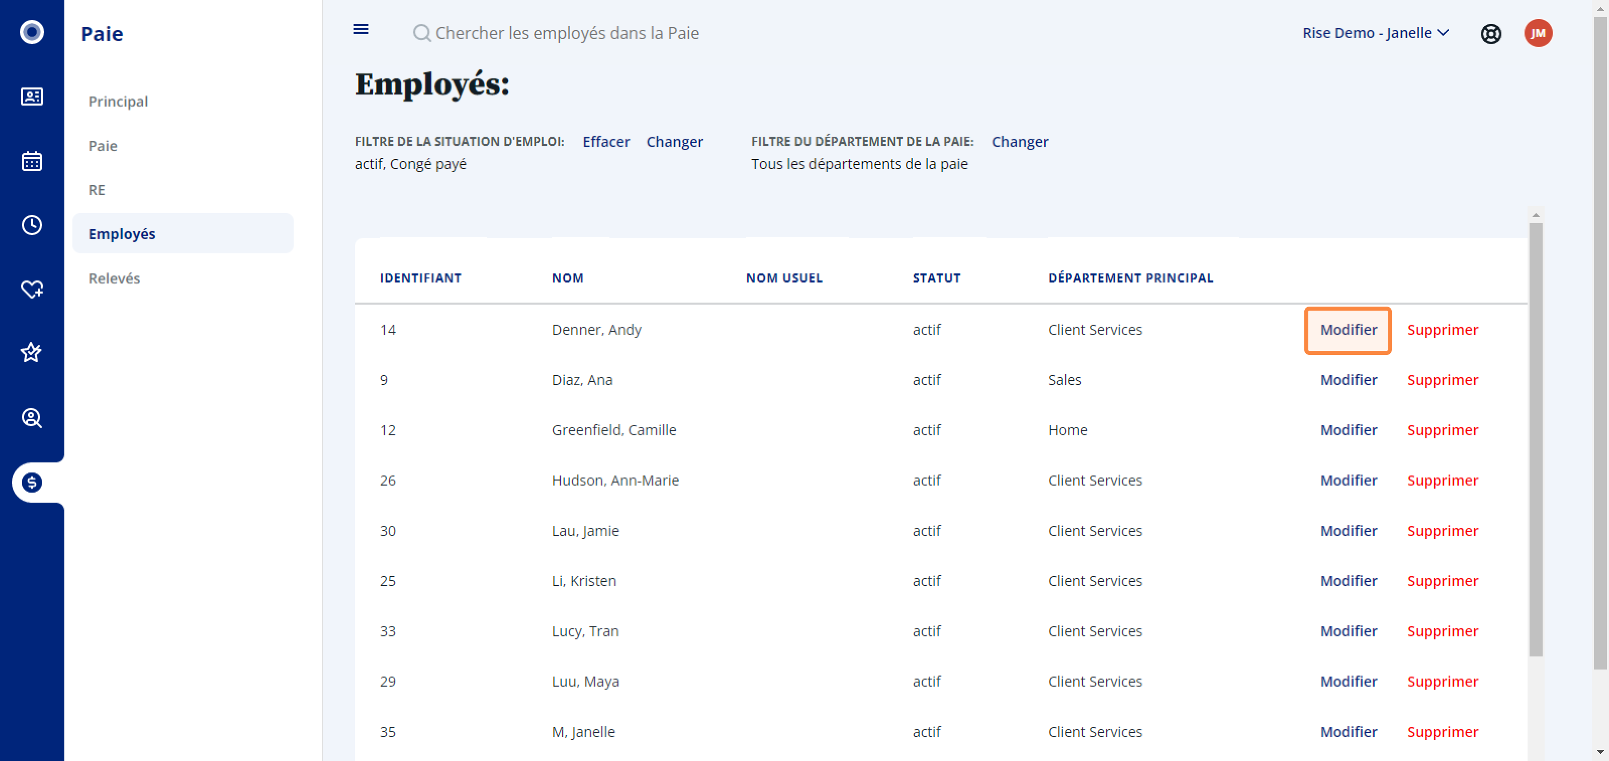The height and width of the screenshot is (761, 1609).
Task: Click Supprimer for Luu, Maya
Action: 1442,682
